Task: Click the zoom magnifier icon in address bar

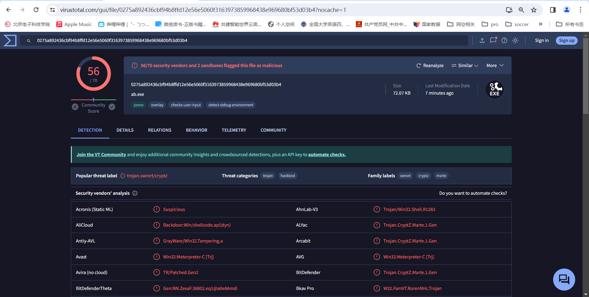Action: tap(521, 10)
